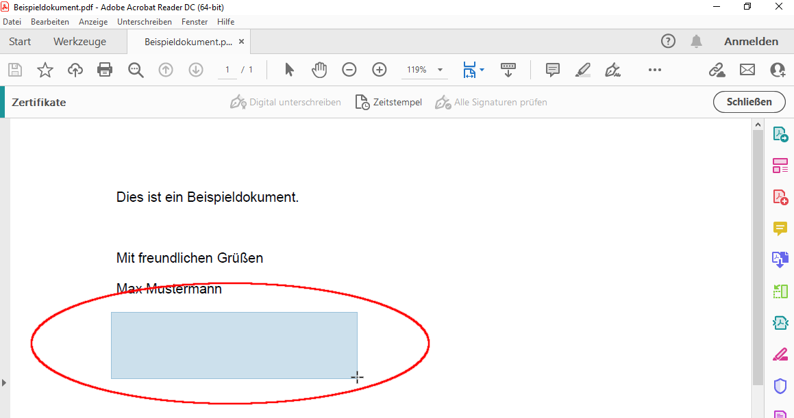The height and width of the screenshot is (418, 794).
Task: Add file to favorites with star icon
Action: tap(45, 70)
